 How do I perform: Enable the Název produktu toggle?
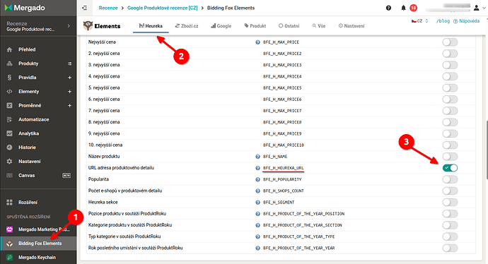coord(450,157)
